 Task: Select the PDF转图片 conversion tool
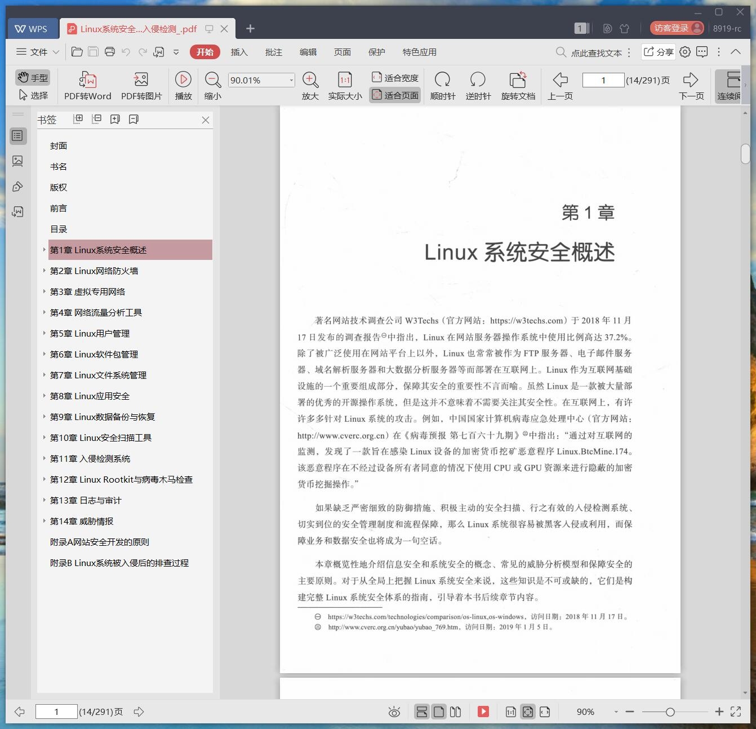click(141, 86)
